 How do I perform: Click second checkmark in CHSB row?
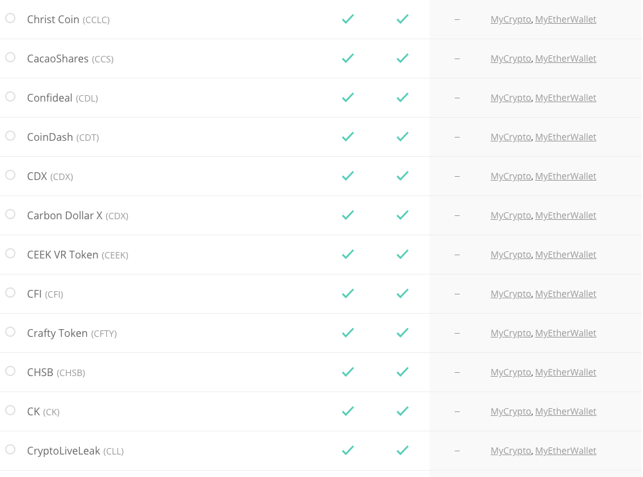(x=403, y=372)
